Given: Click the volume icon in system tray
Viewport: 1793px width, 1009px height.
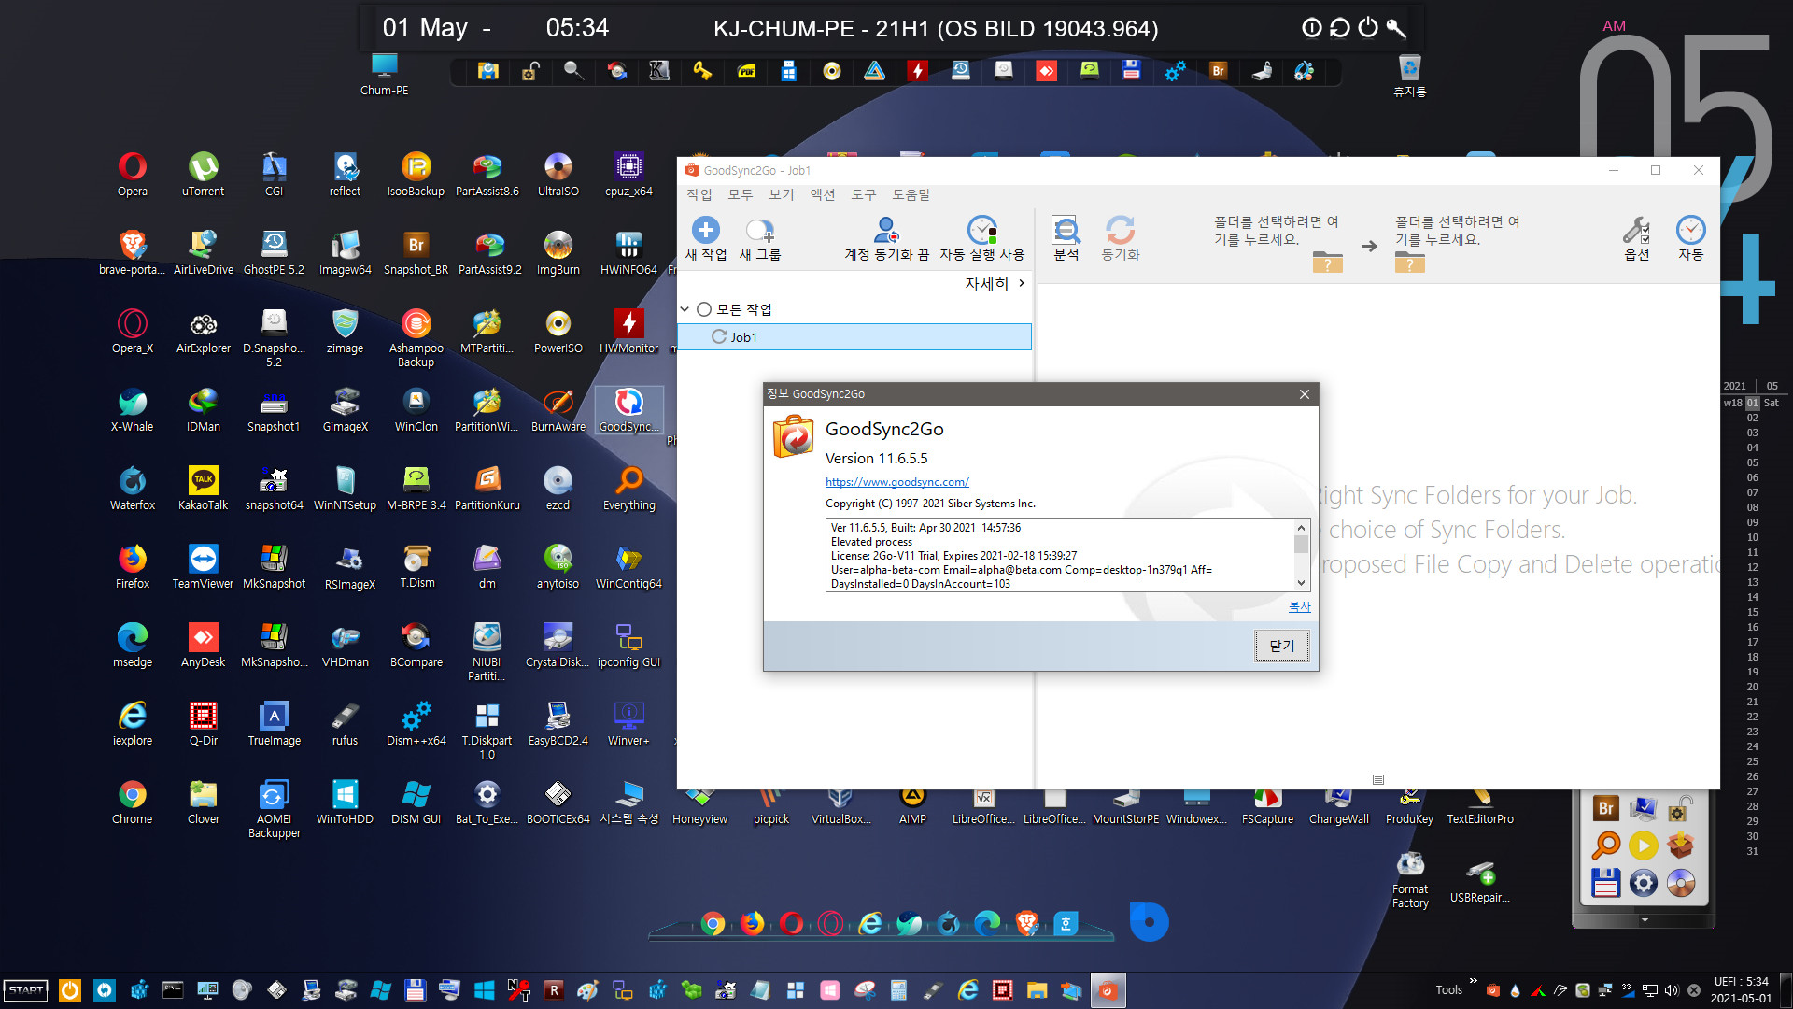Looking at the screenshot, I should tap(1672, 990).
